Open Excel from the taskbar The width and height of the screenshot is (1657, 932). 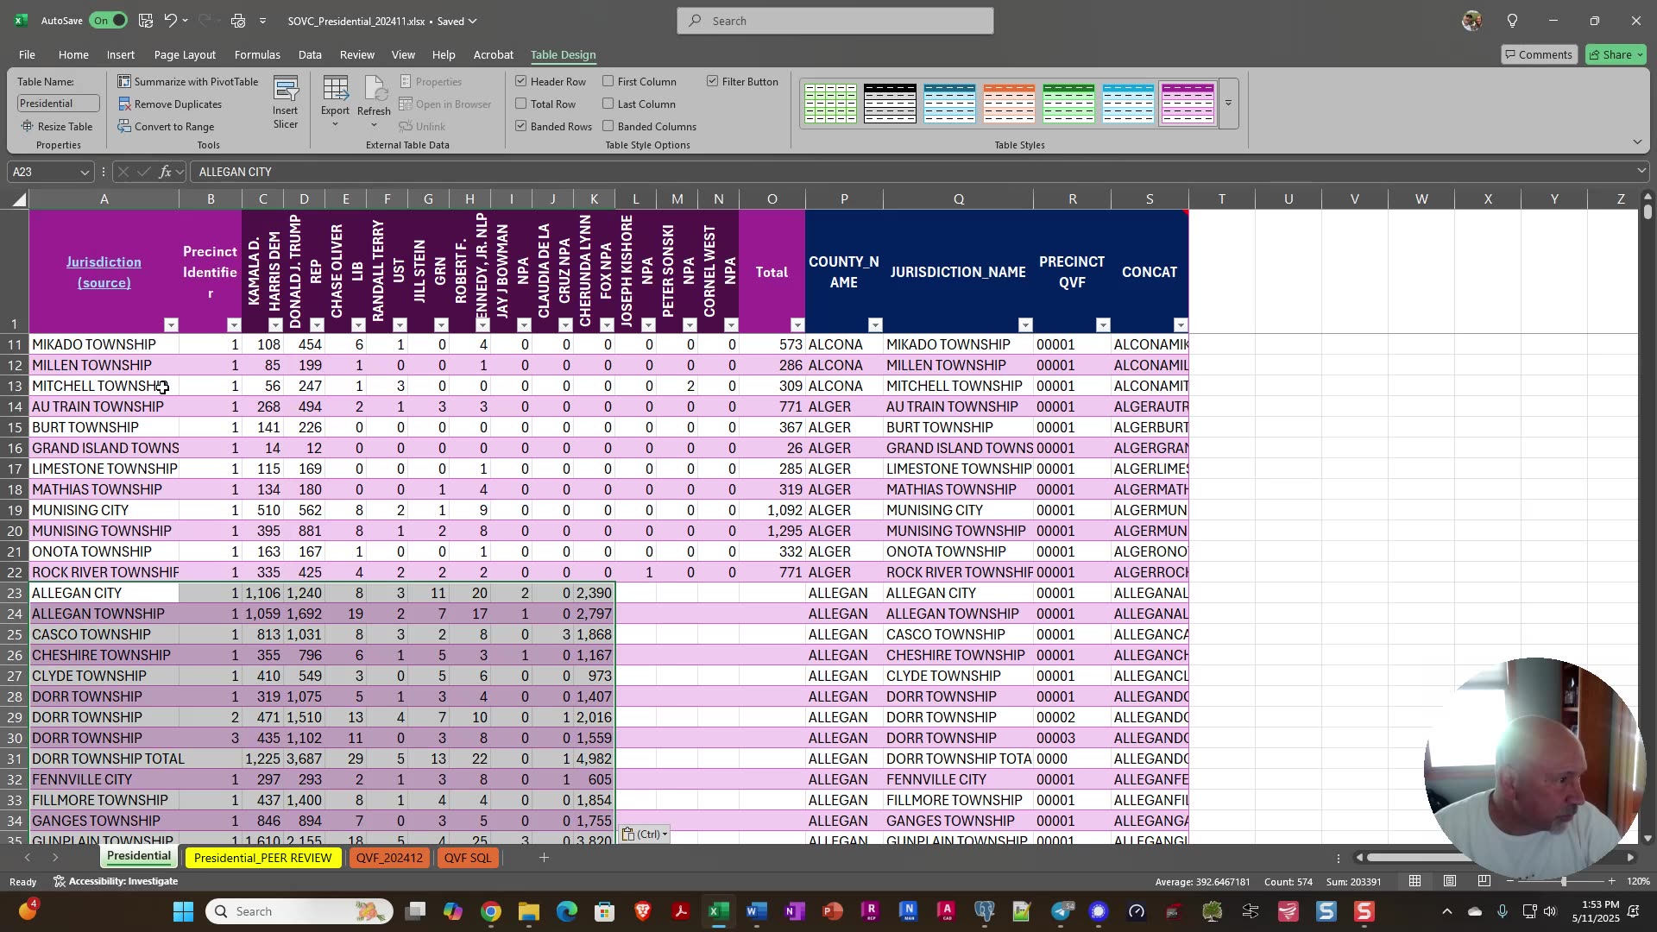point(719,910)
